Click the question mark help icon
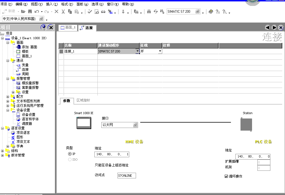The height and width of the screenshot is (195, 285). tap(218, 12)
